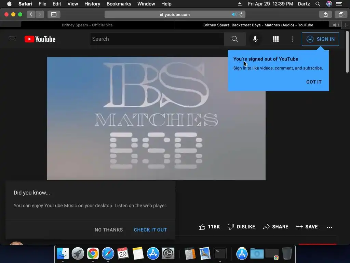Click the search magnifier button on YouTube
The image size is (350, 263).
234,39
